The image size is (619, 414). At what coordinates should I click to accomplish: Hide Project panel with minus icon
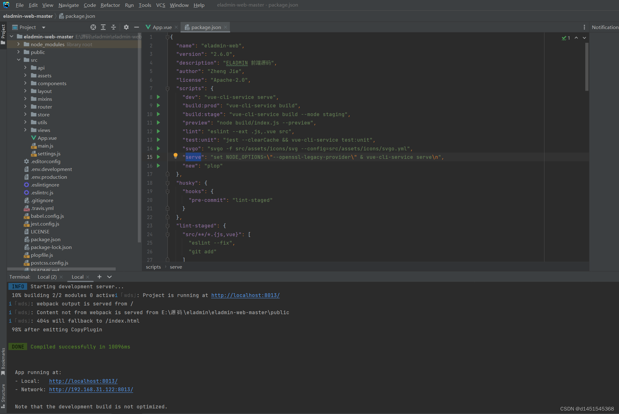[x=136, y=27]
